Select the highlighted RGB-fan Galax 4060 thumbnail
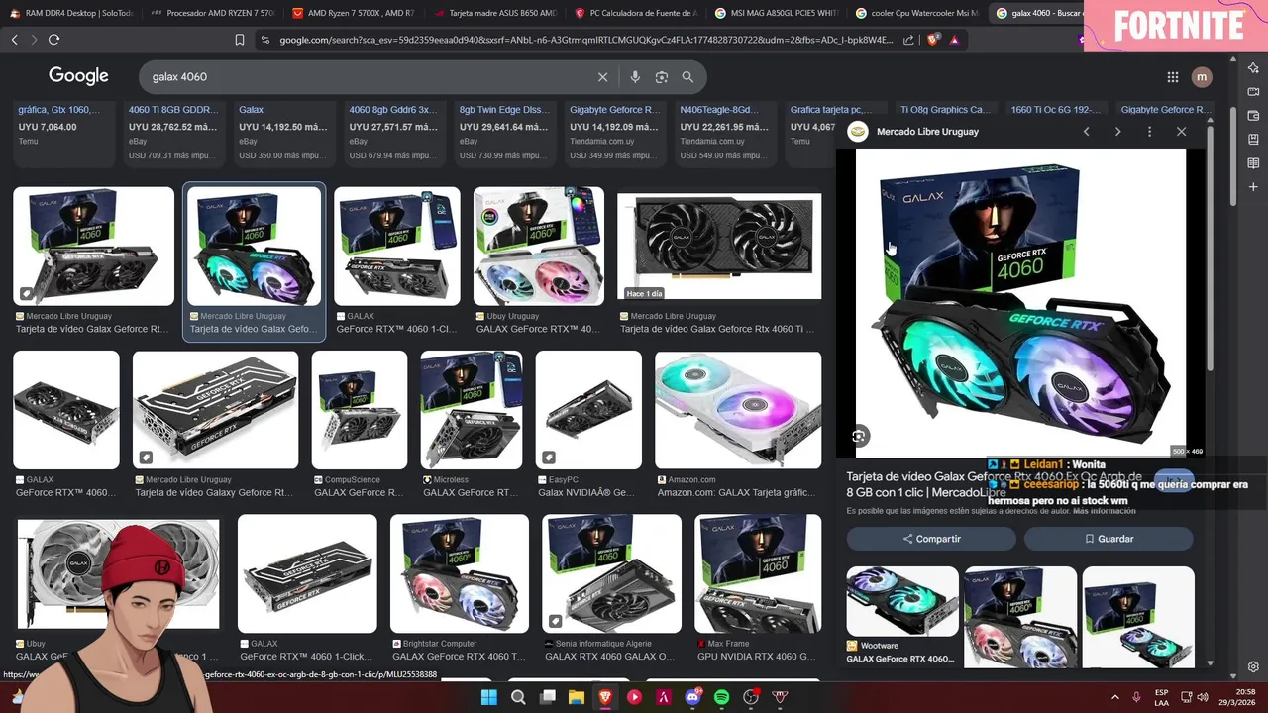 (255, 247)
